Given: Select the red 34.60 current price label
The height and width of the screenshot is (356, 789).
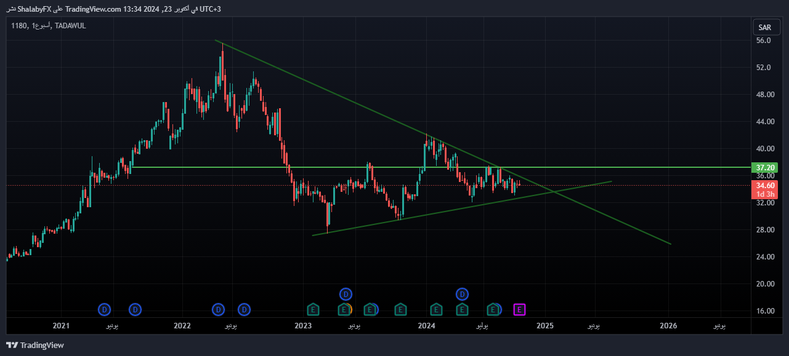Looking at the screenshot, I should (x=764, y=185).
